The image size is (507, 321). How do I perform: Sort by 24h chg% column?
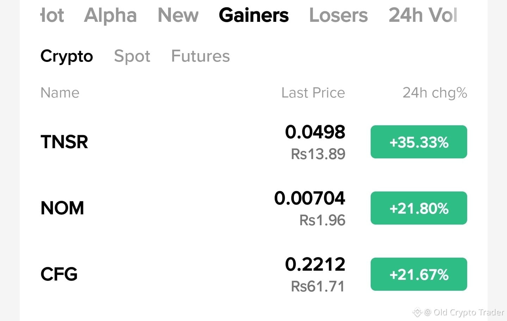(435, 93)
